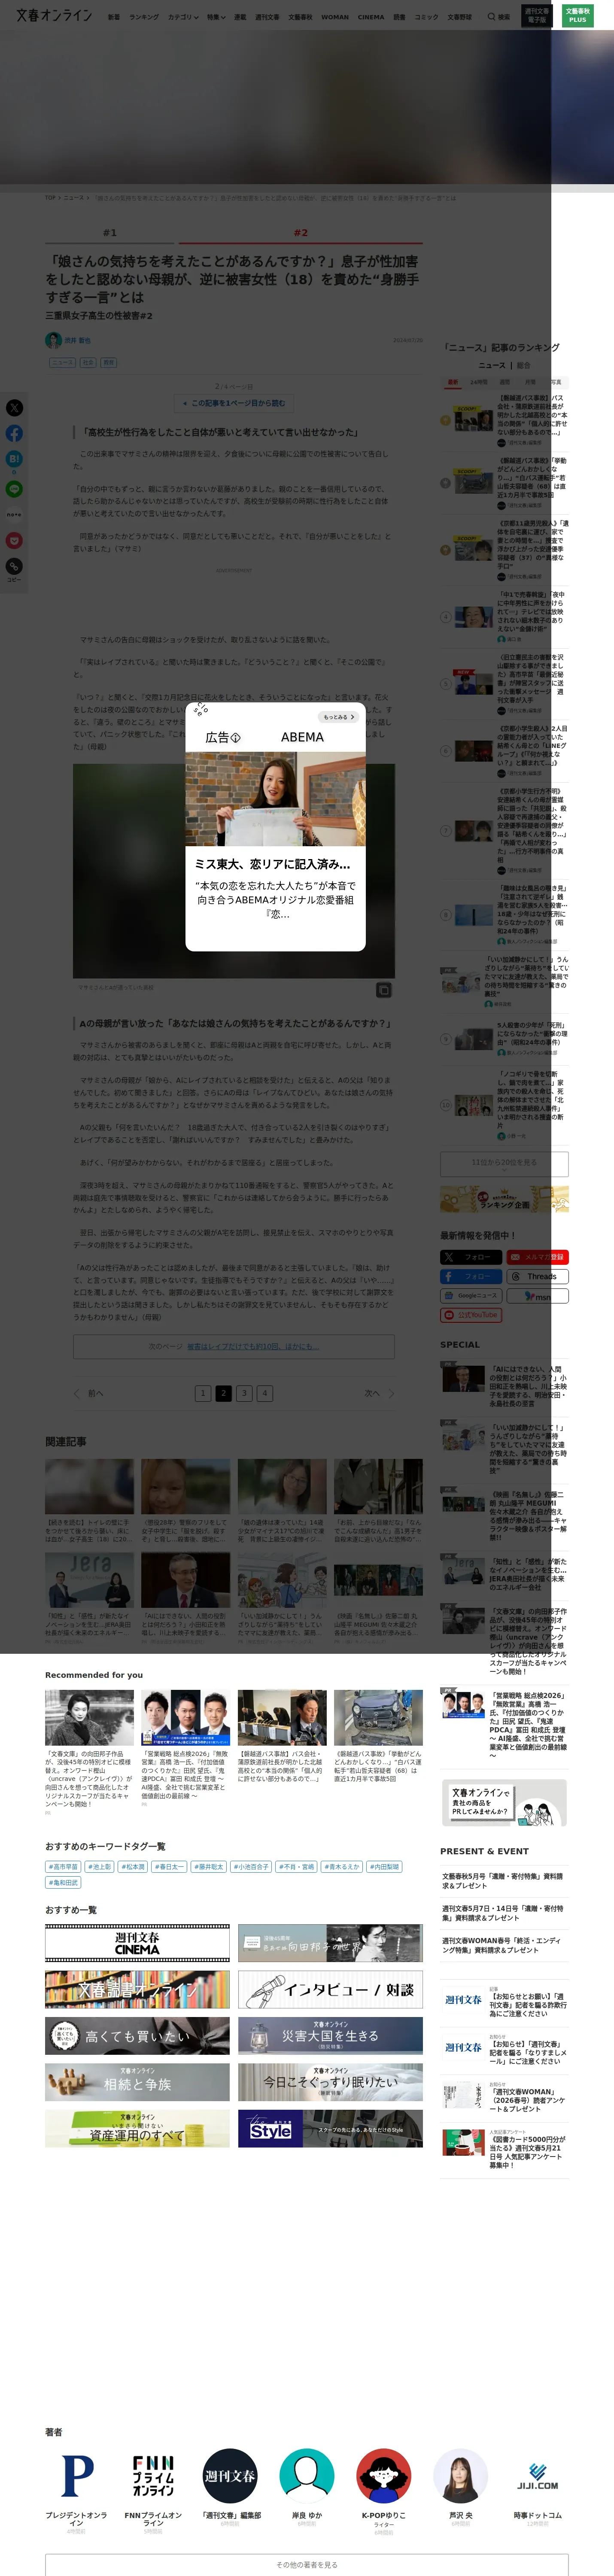The width and height of the screenshot is (614, 2576).
Task: Open 文春野球 in the top navigation
Action: (x=459, y=17)
